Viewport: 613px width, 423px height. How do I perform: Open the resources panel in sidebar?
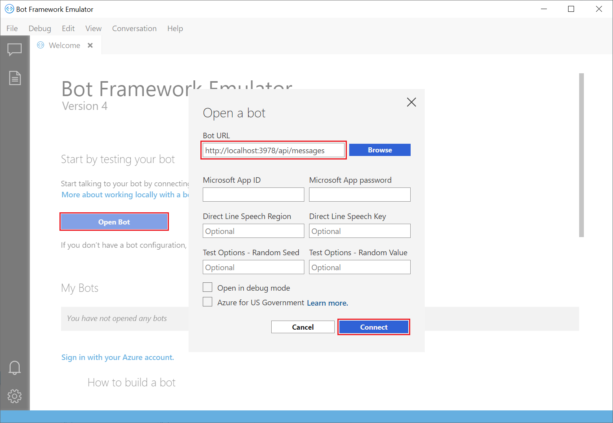15,78
